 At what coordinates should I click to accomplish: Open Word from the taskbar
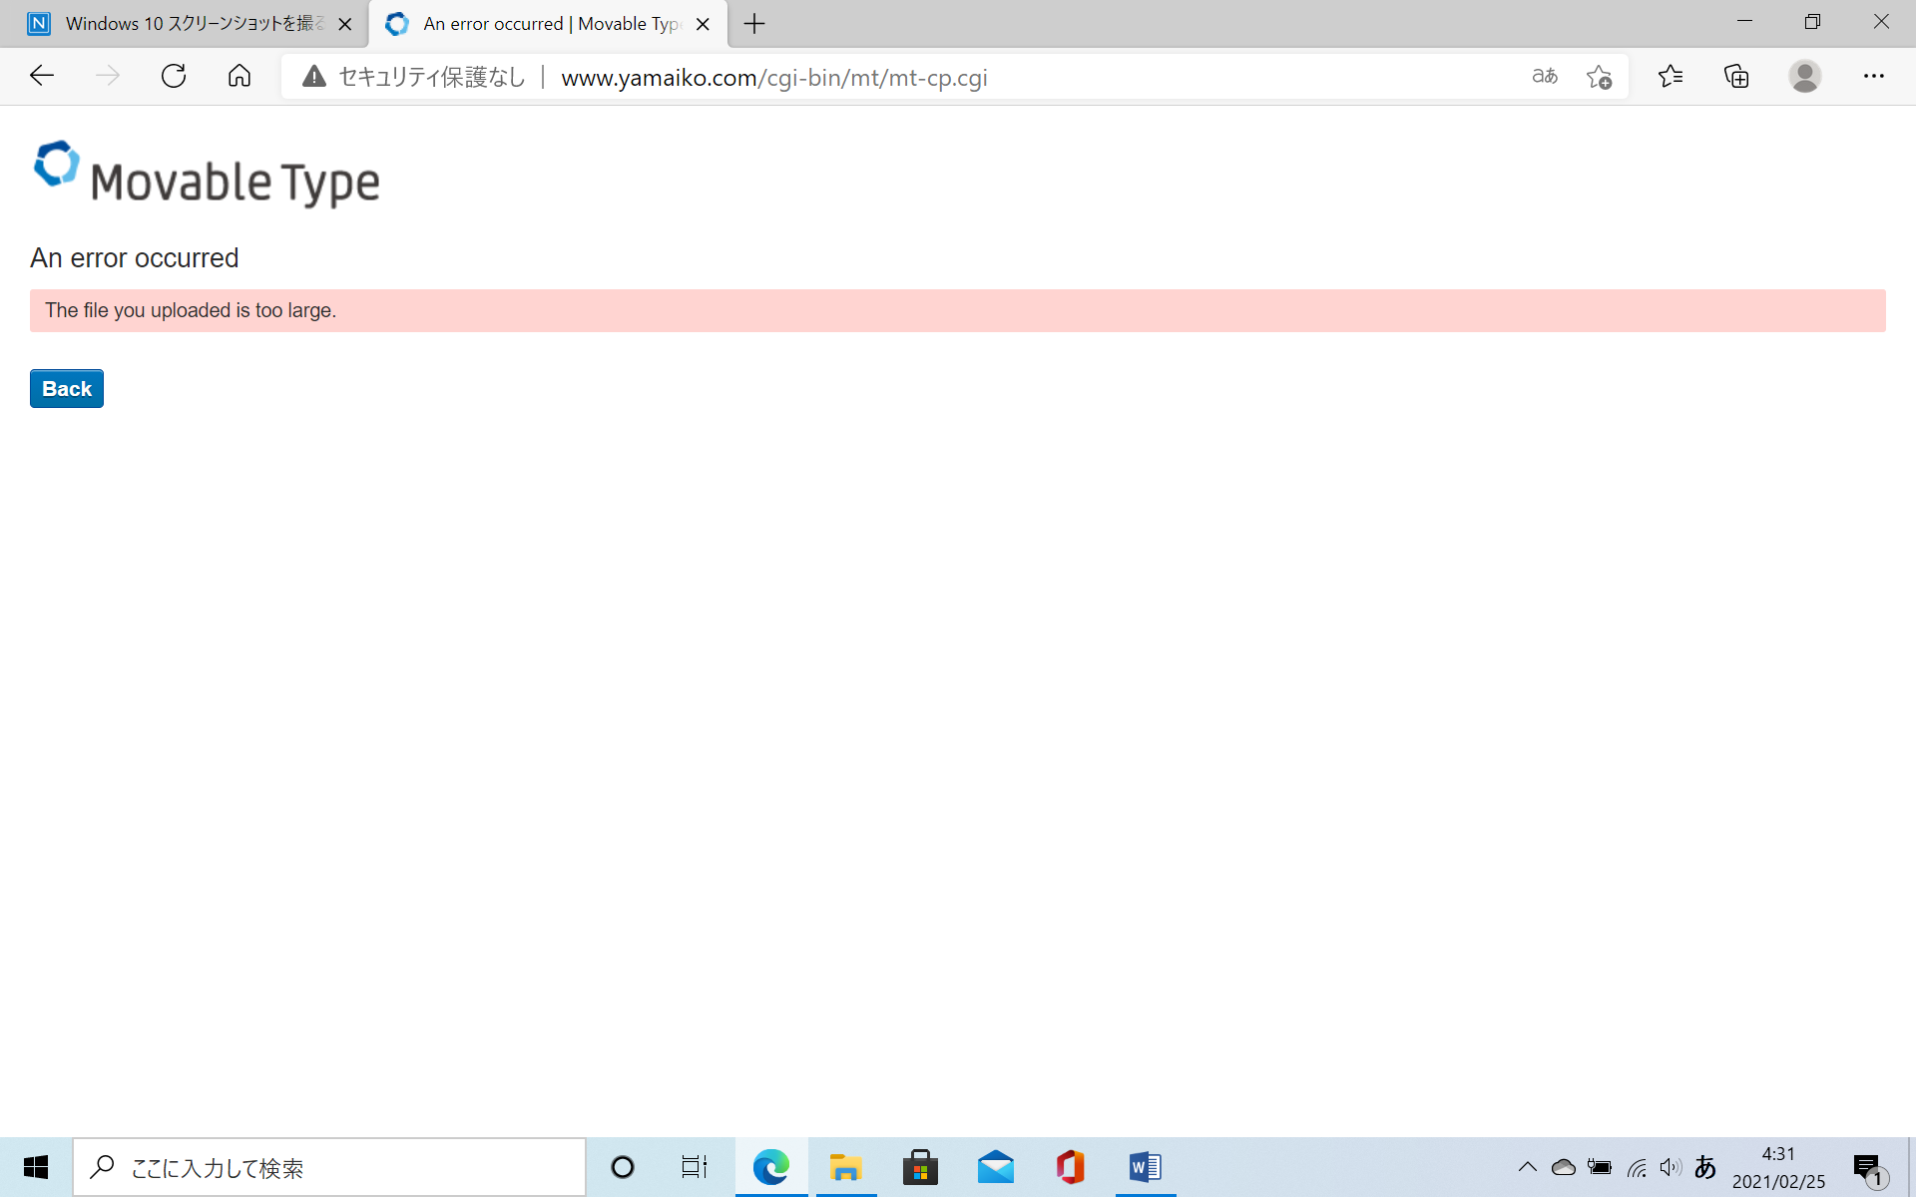click(1146, 1167)
